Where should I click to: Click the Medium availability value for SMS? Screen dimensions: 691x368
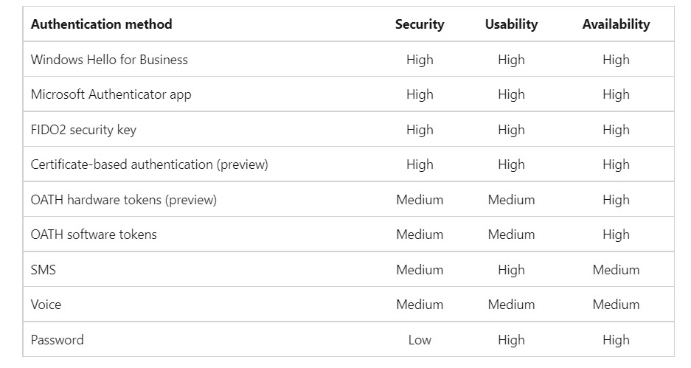point(616,270)
